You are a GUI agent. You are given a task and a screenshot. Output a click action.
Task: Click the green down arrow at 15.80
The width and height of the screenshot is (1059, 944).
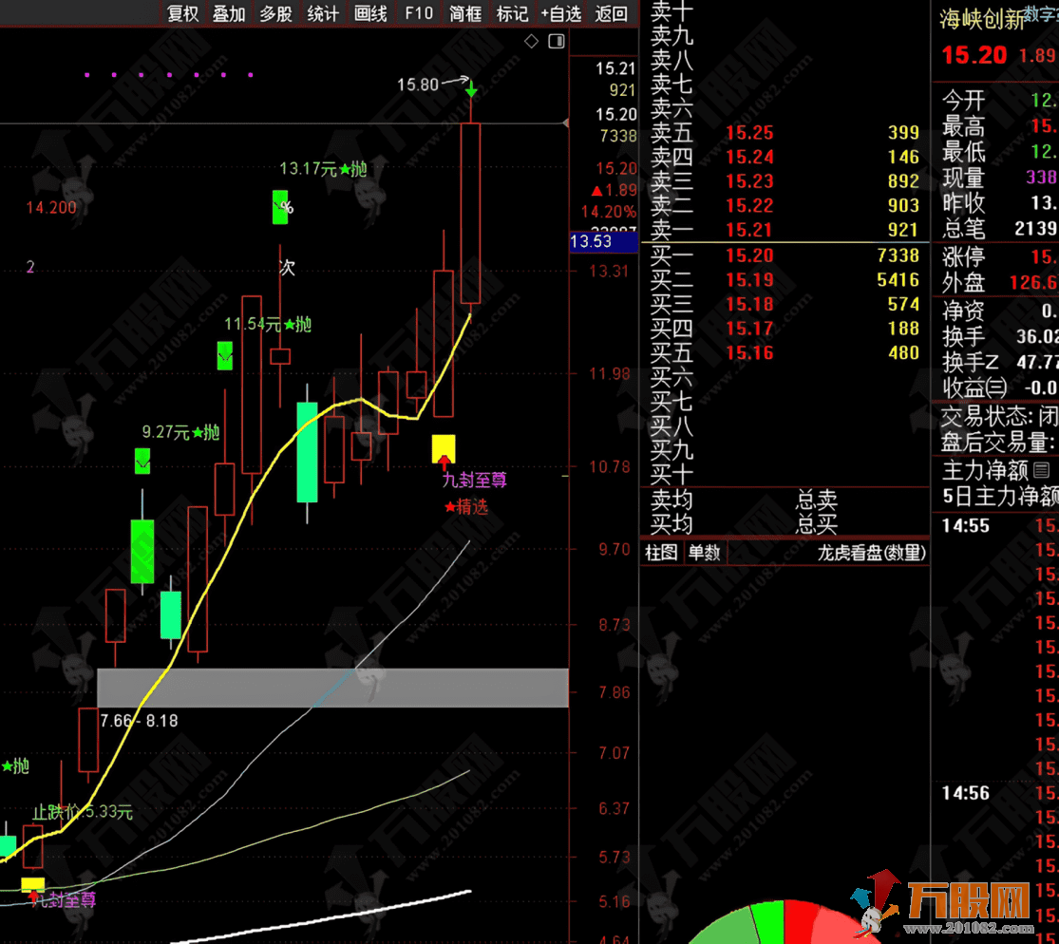(x=471, y=90)
